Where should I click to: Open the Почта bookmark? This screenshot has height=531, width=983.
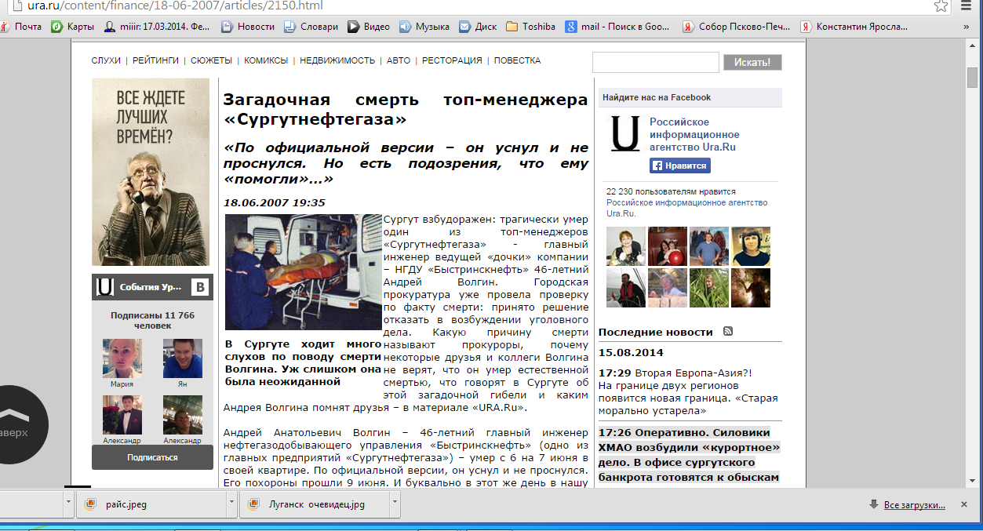point(22,26)
